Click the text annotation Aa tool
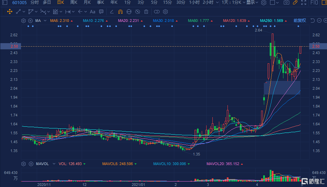 [x=92, y=12]
